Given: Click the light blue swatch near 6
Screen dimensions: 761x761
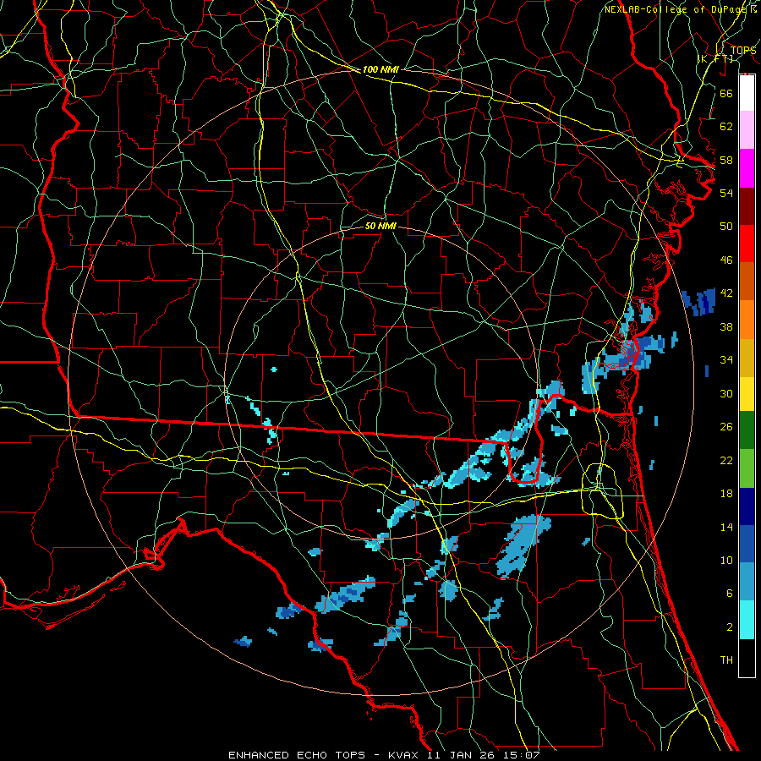Looking at the screenshot, I should coord(747,582).
